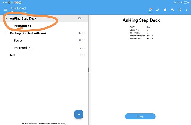Tap the AnkiDroid title in toolbar
This screenshot has height=125, width=191.
tap(18, 8)
